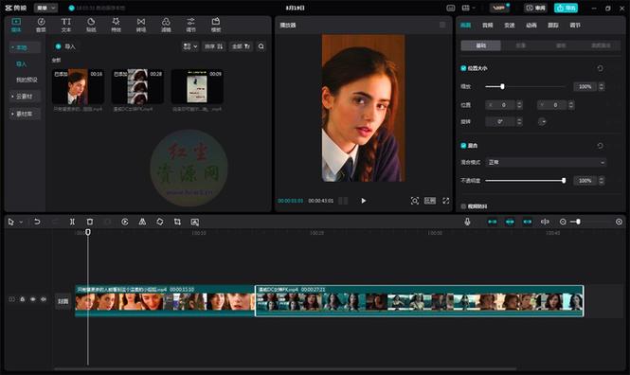Click the search icon in media panel
This screenshot has width=630, height=375.
(261, 46)
